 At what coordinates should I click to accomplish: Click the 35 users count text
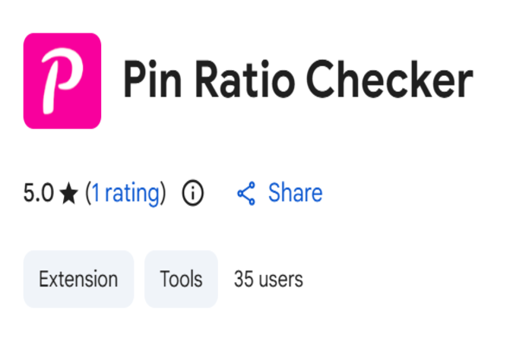point(268,279)
